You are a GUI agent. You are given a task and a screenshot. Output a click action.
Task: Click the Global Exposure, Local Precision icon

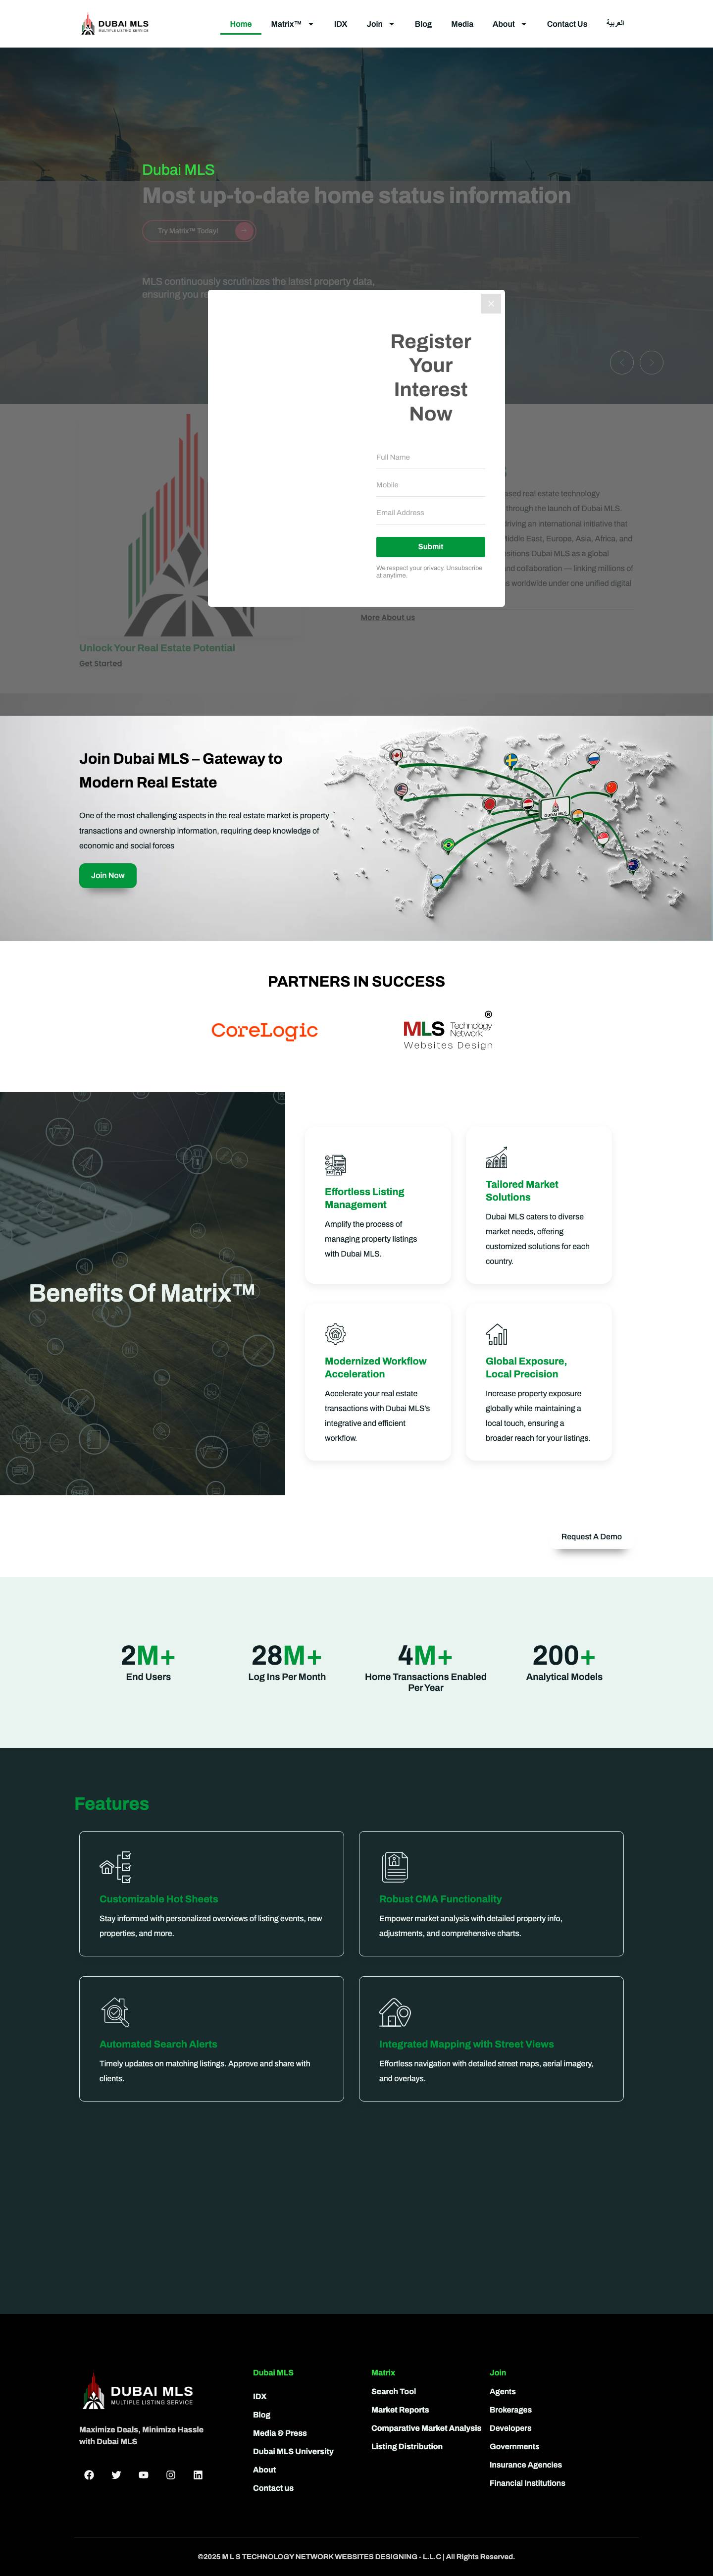tap(497, 1333)
